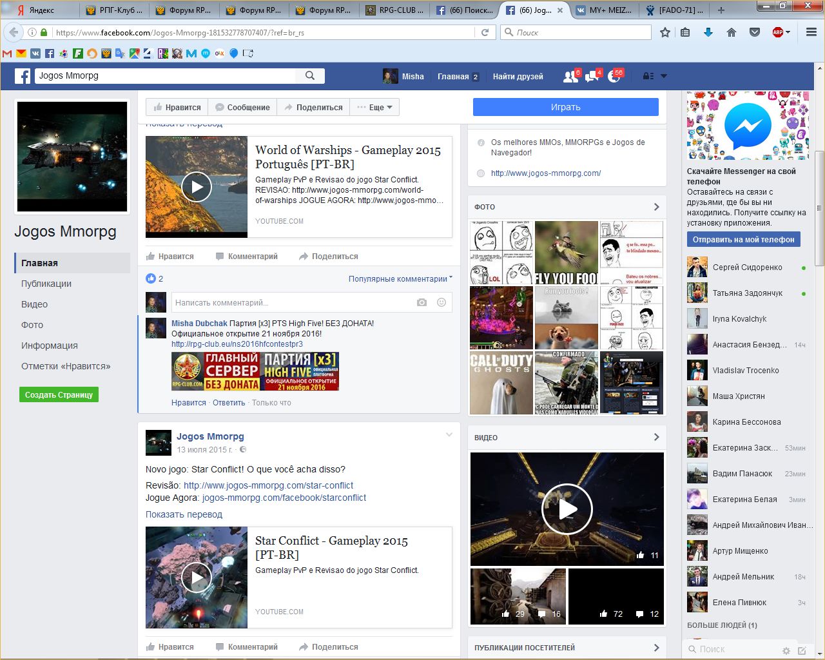Open the FLY YOU FOOL photo thumbnail
Image resolution: width=825 pixels, height=660 pixels.
click(567, 253)
